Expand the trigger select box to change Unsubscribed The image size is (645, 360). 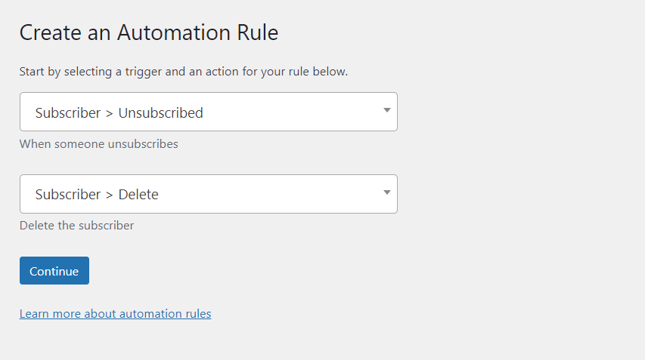(209, 112)
